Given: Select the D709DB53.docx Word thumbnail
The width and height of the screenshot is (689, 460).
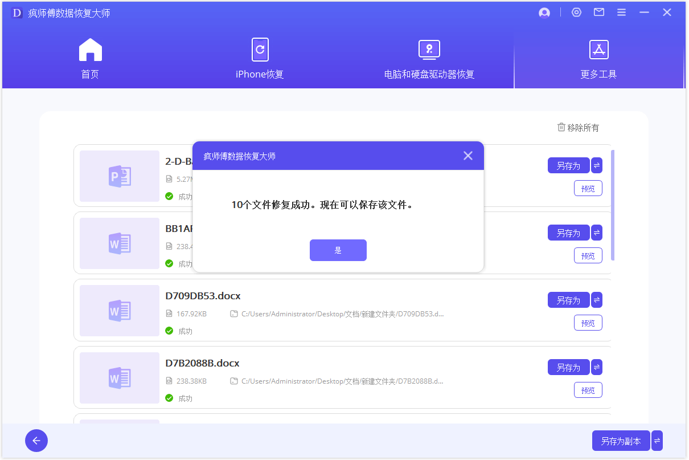Looking at the screenshot, I should (120, 311).
